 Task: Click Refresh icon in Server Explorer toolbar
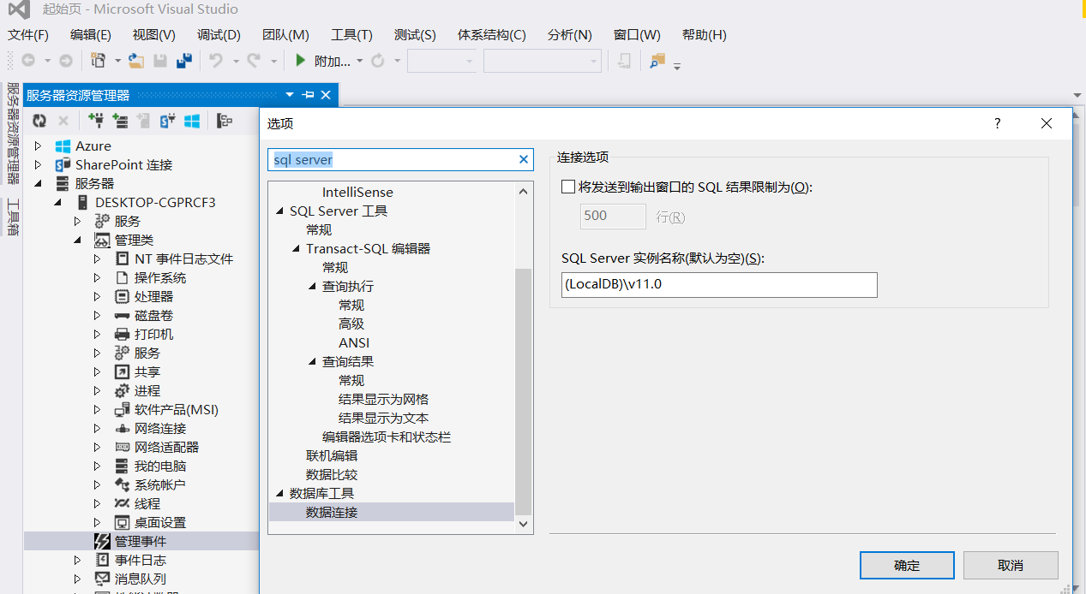(x=39, y=122)
